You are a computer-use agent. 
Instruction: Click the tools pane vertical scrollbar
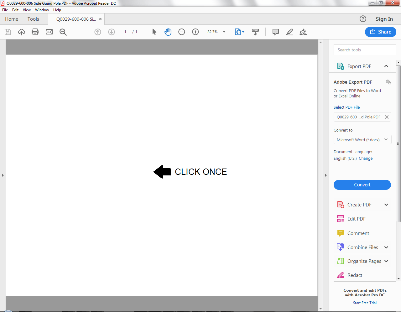398,144
